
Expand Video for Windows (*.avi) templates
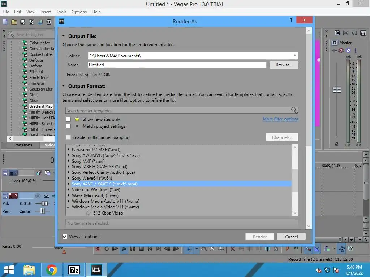click(69, 189)
